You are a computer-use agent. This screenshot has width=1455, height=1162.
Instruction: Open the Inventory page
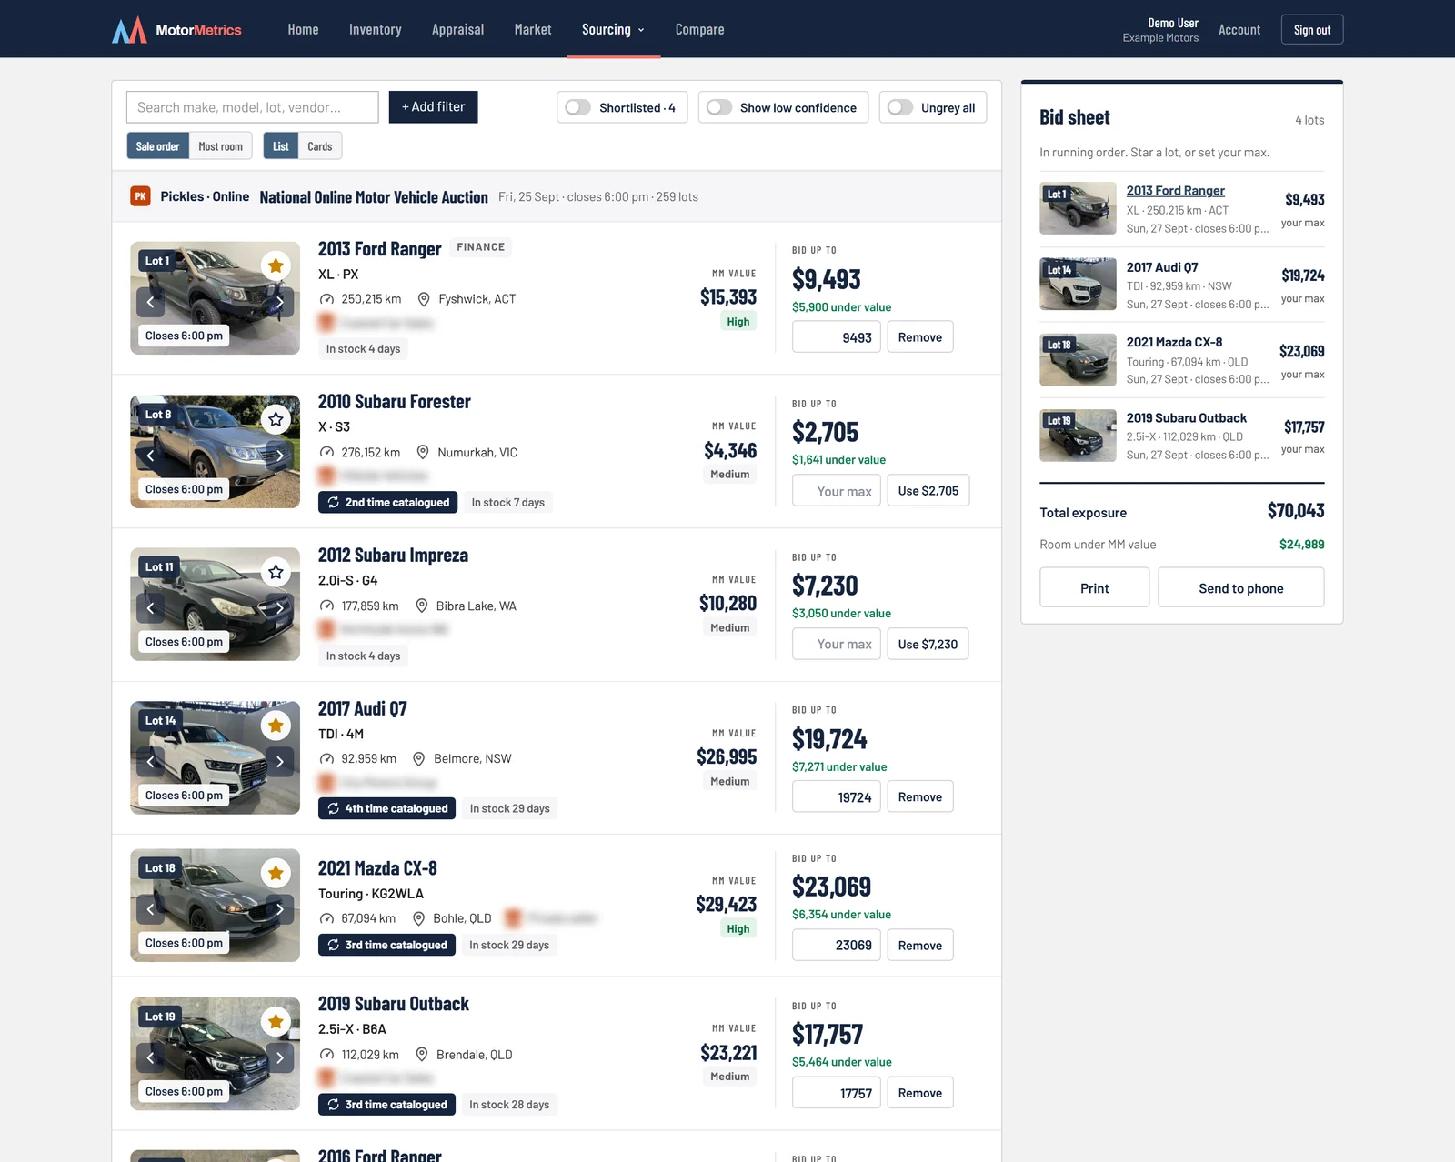[376, 29]
